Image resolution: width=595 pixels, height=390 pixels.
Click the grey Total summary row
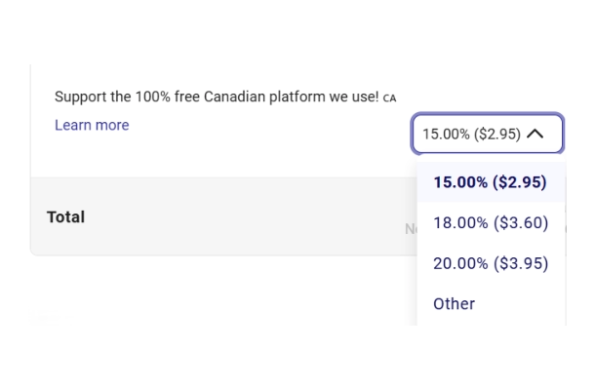224,216
